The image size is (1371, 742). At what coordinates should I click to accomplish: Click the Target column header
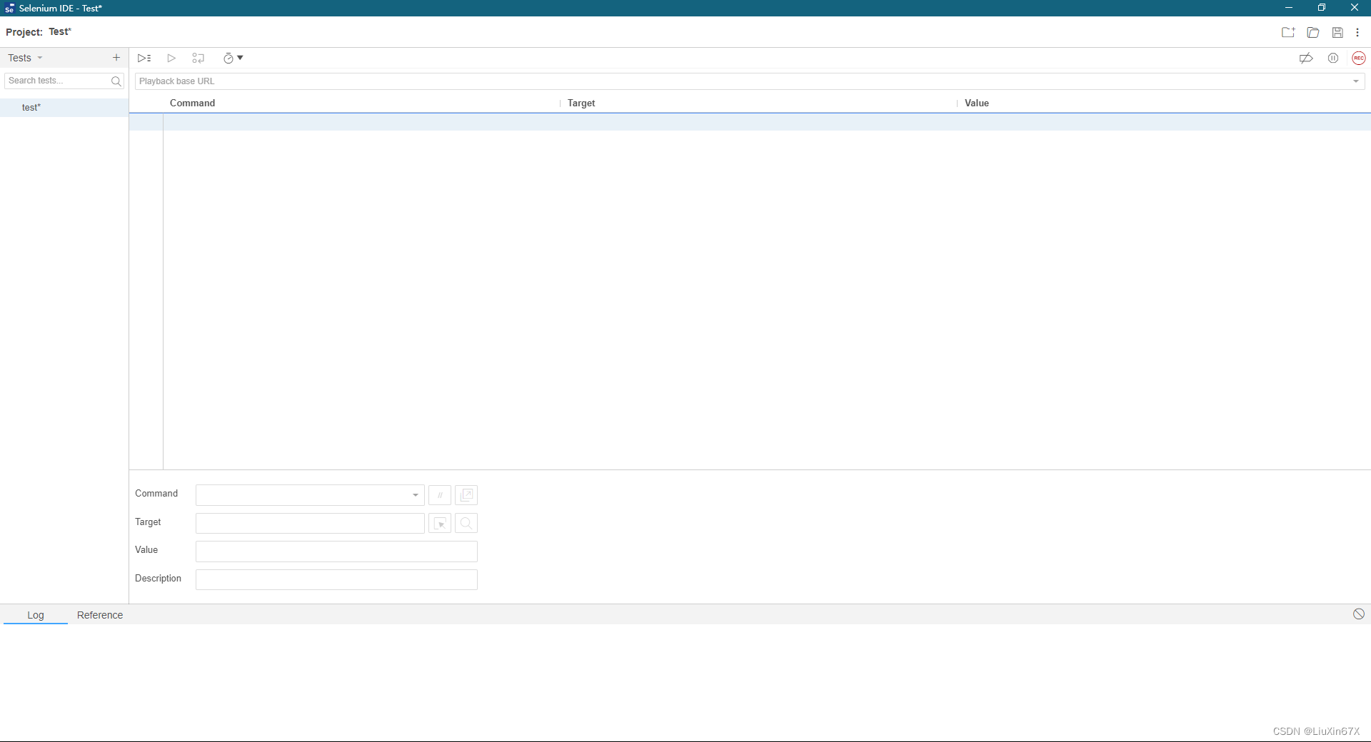(x=581, y=103)
